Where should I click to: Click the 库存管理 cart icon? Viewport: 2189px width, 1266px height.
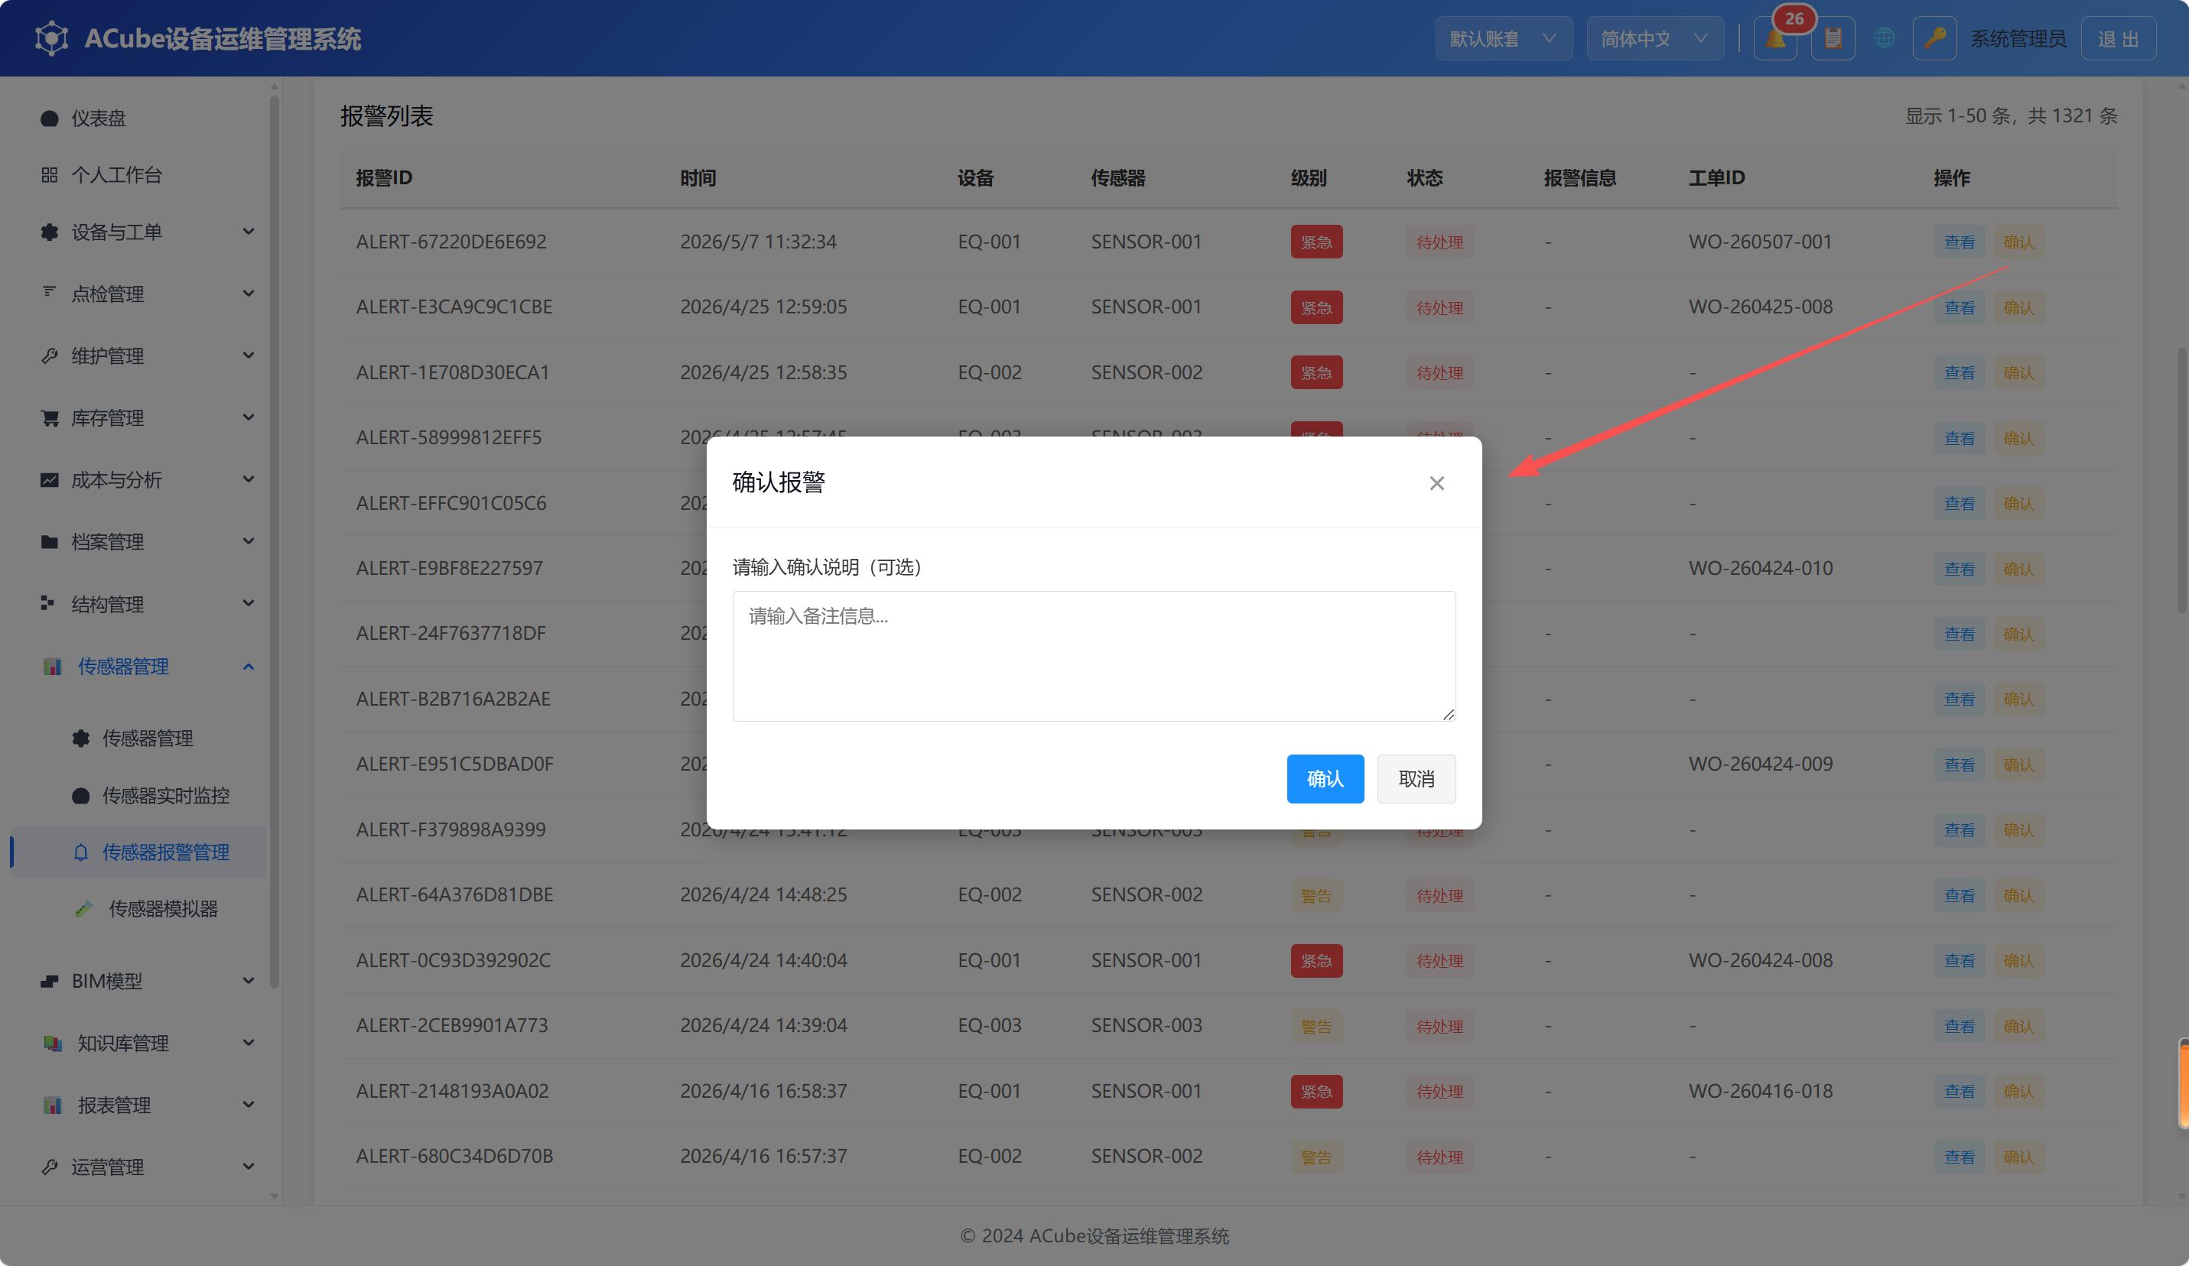50,417
